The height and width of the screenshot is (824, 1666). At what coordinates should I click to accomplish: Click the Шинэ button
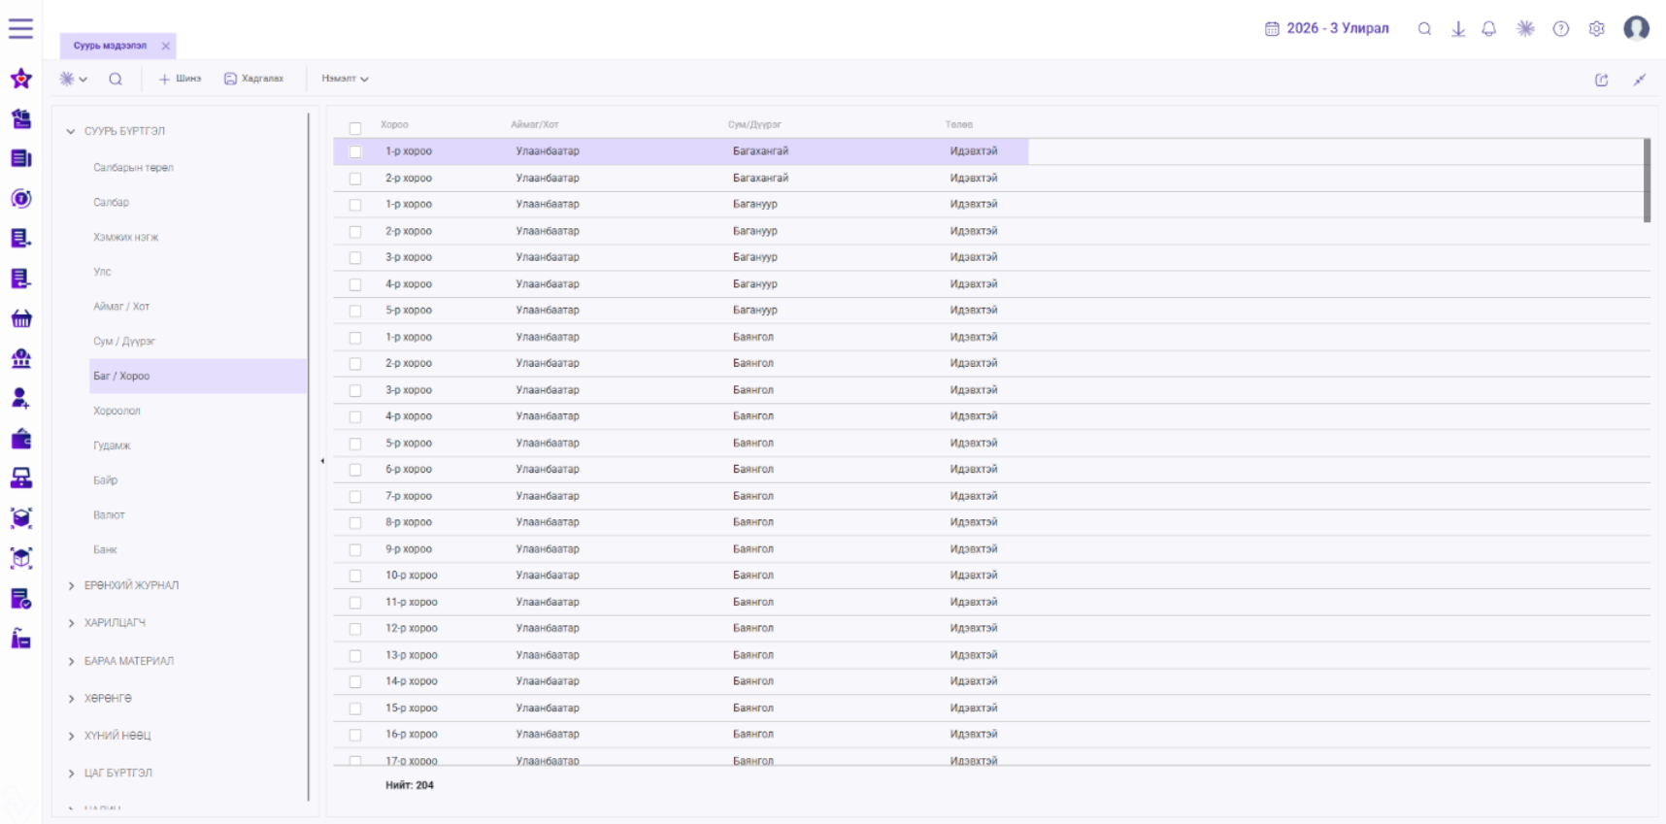click(x=180, y=79)
